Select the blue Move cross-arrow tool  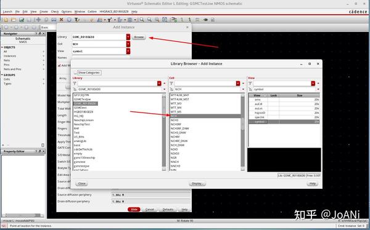(x=38, y=20)
